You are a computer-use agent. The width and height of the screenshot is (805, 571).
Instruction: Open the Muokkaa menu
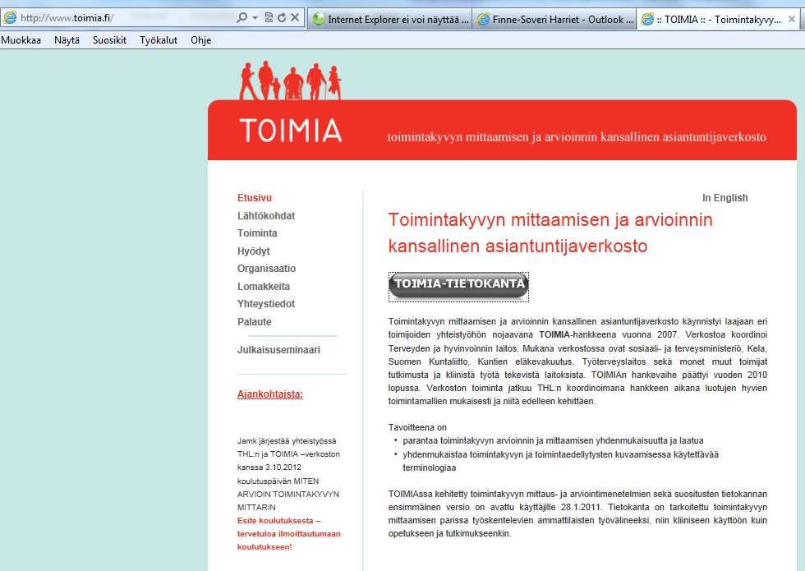[21, 40]
